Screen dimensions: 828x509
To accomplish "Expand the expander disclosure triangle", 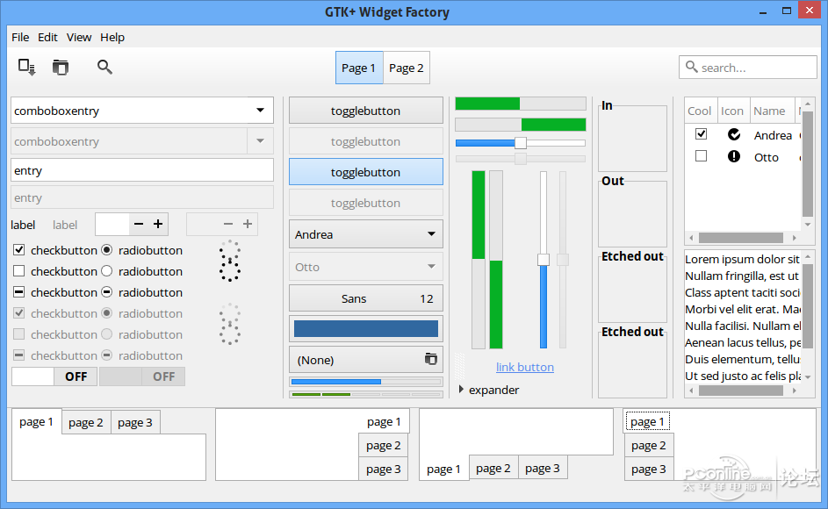I will (x=461, y=389).
